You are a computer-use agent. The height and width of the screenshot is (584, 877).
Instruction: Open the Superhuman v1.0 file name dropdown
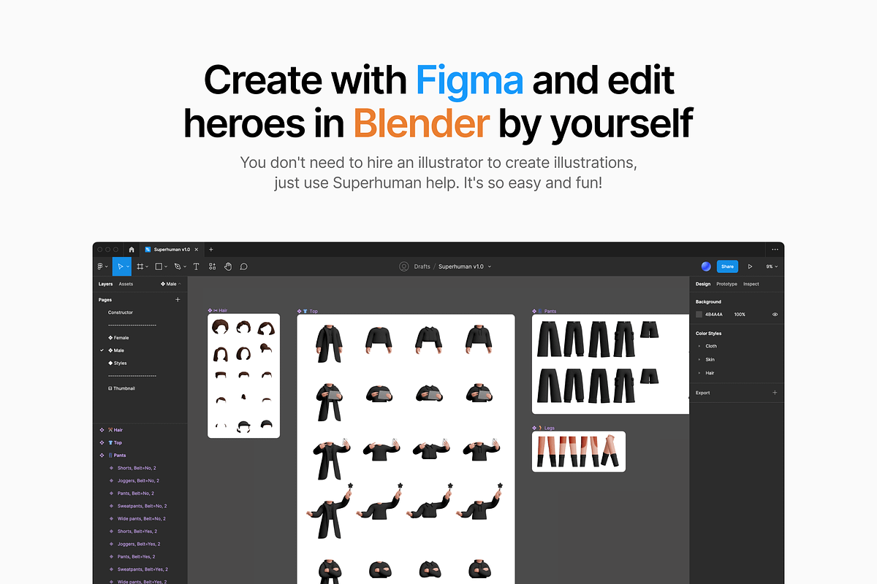[x=490, y=266]
